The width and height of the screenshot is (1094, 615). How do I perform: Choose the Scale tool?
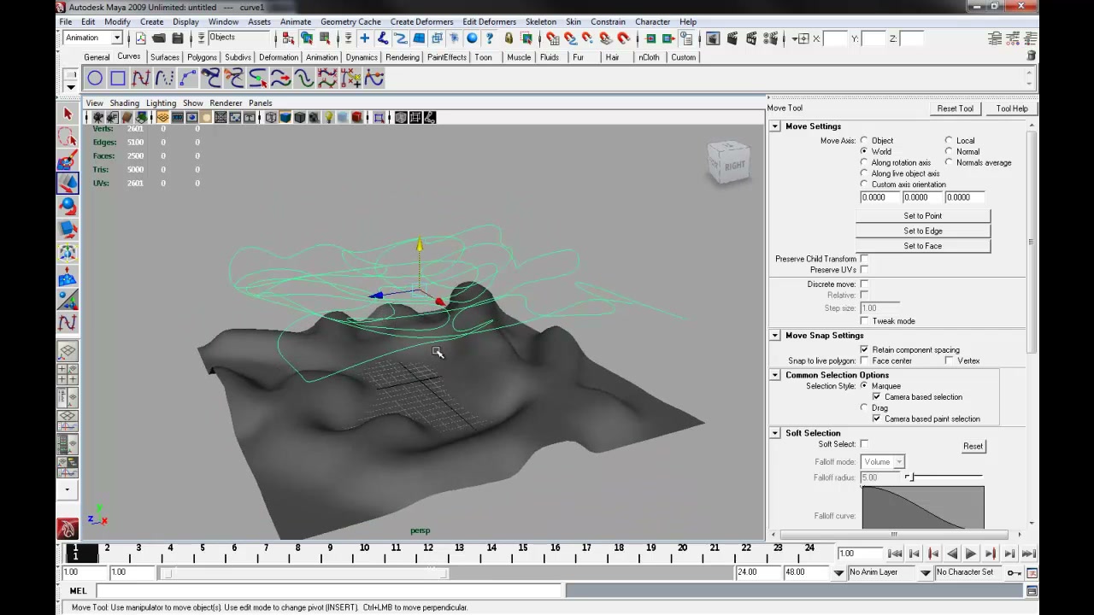point(68,229)
